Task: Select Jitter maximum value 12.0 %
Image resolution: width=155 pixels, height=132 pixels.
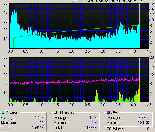Action: 144,123
